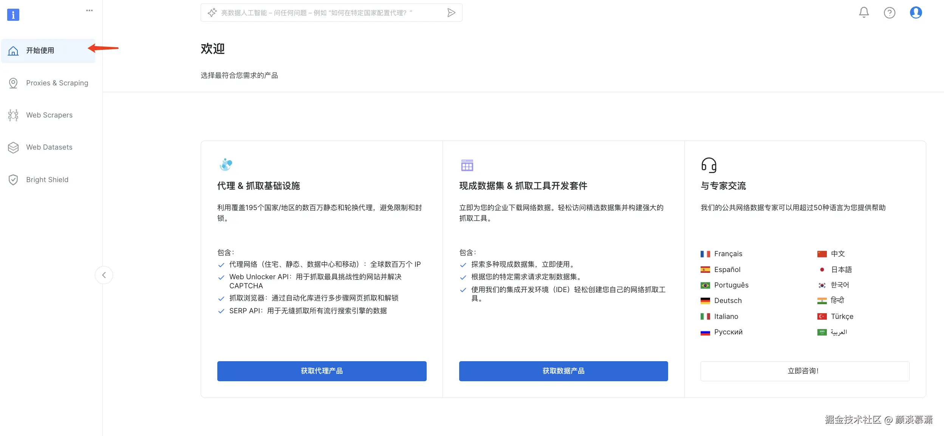Open the Web Datasets menu item
Screen dimensions: 944x436
tap(49, 147)
